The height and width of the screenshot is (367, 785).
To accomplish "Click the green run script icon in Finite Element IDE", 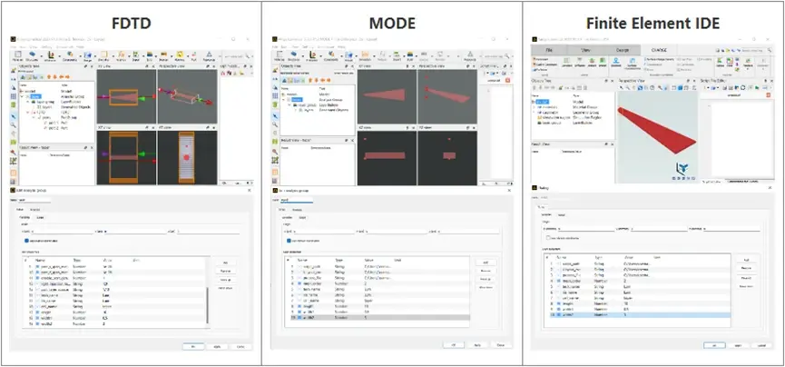I will (x=757, y=88).
